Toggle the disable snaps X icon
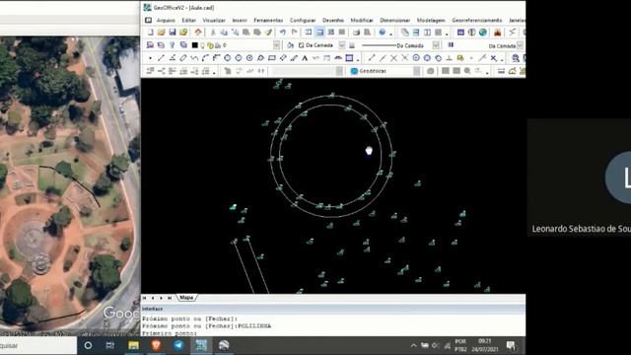This screenshot has height=355, width=631. pyautogui.click(x=493, y=58)
